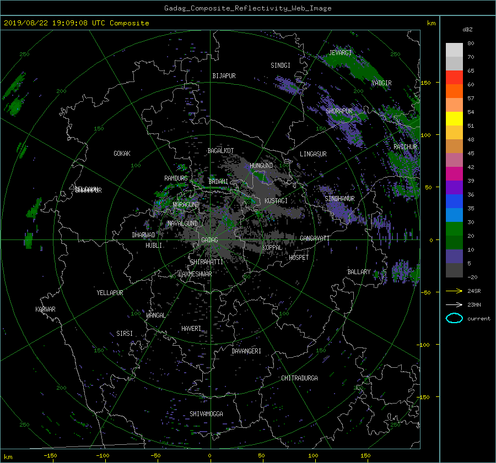This screenshot has width=496, height=463.
Task: Click the SIRSI city label
Action: (x=125, y=334)
